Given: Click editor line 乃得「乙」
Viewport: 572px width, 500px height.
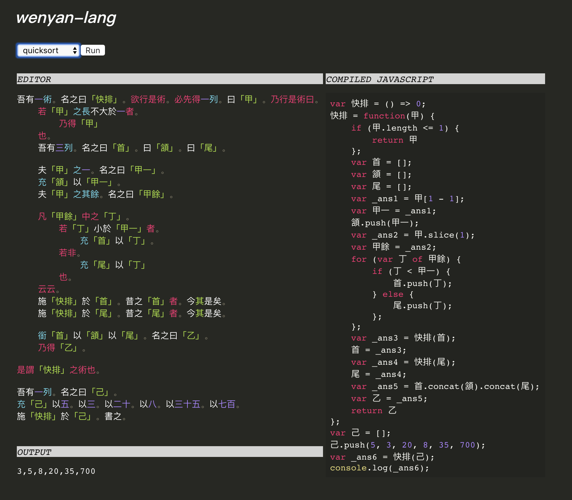Looking at the screenshot, I should pos(62,348).
